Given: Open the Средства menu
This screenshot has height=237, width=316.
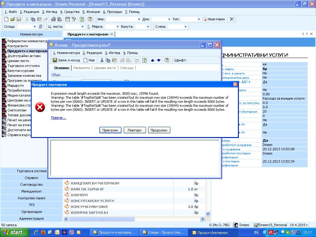Looking at the screenshot, I should point(70,12).
